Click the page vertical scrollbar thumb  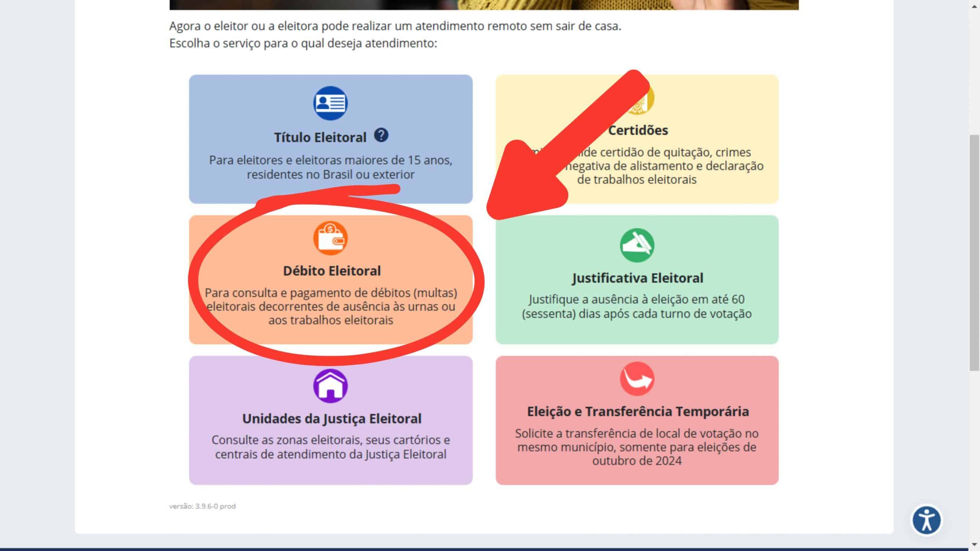coord(974,253)
